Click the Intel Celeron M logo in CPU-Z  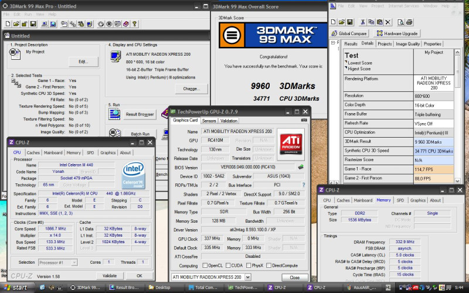click(134, 175)
